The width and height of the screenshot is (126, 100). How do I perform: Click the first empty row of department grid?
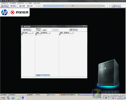pyautogui.click(x=28, y=34)
